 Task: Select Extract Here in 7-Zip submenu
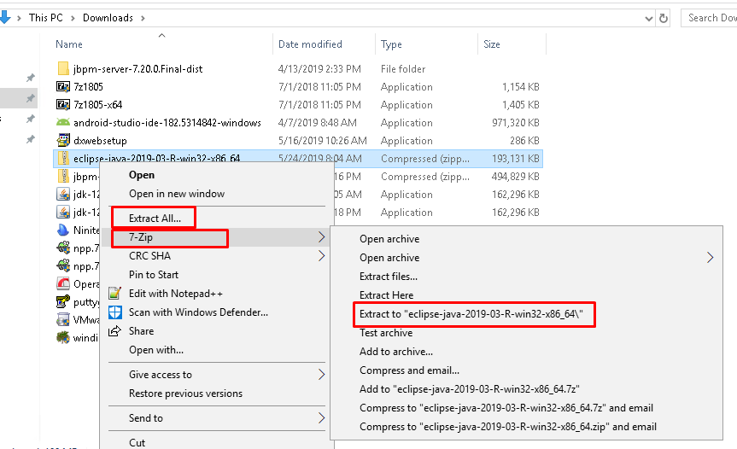pyautogui.click(x=386, y=295)
